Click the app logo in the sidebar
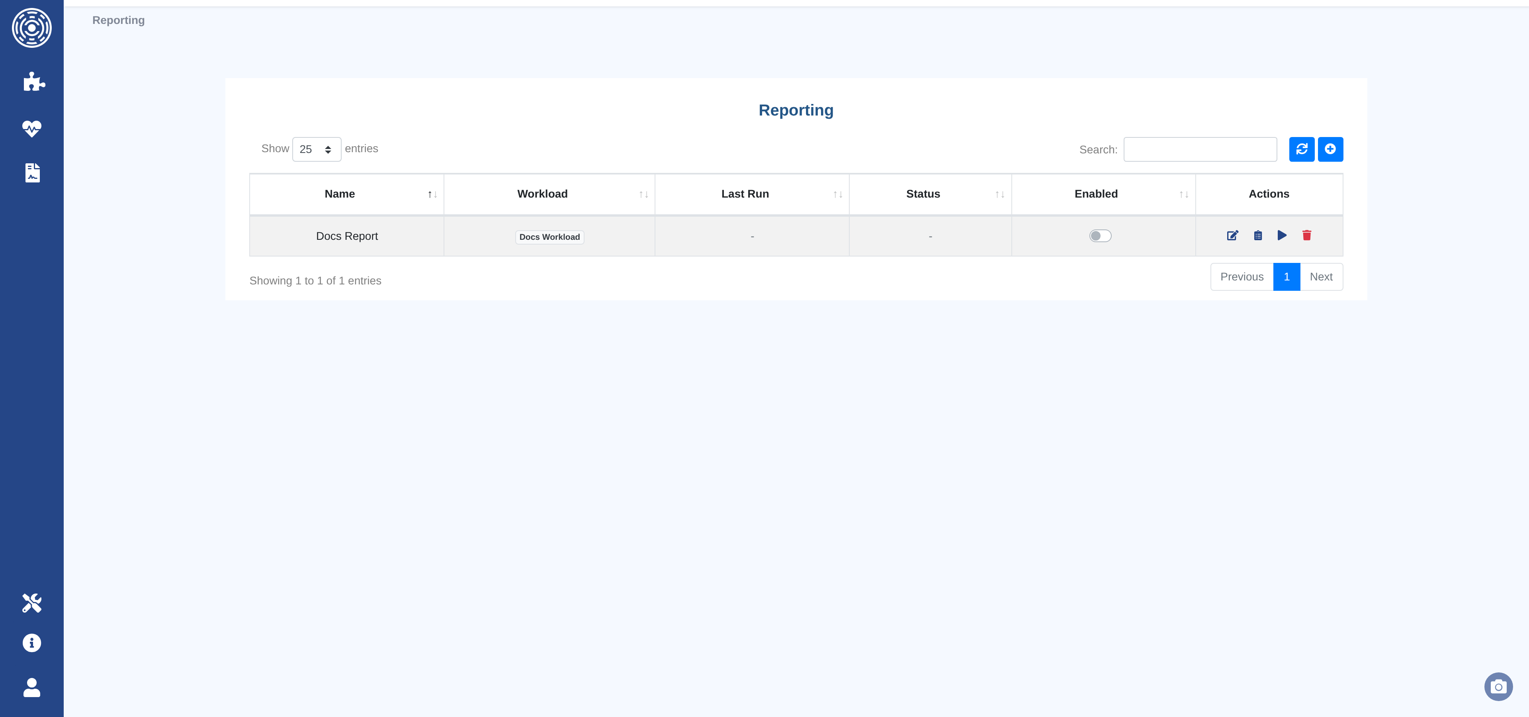Screen dimensions: 1529x717 (x=32, y=28)
